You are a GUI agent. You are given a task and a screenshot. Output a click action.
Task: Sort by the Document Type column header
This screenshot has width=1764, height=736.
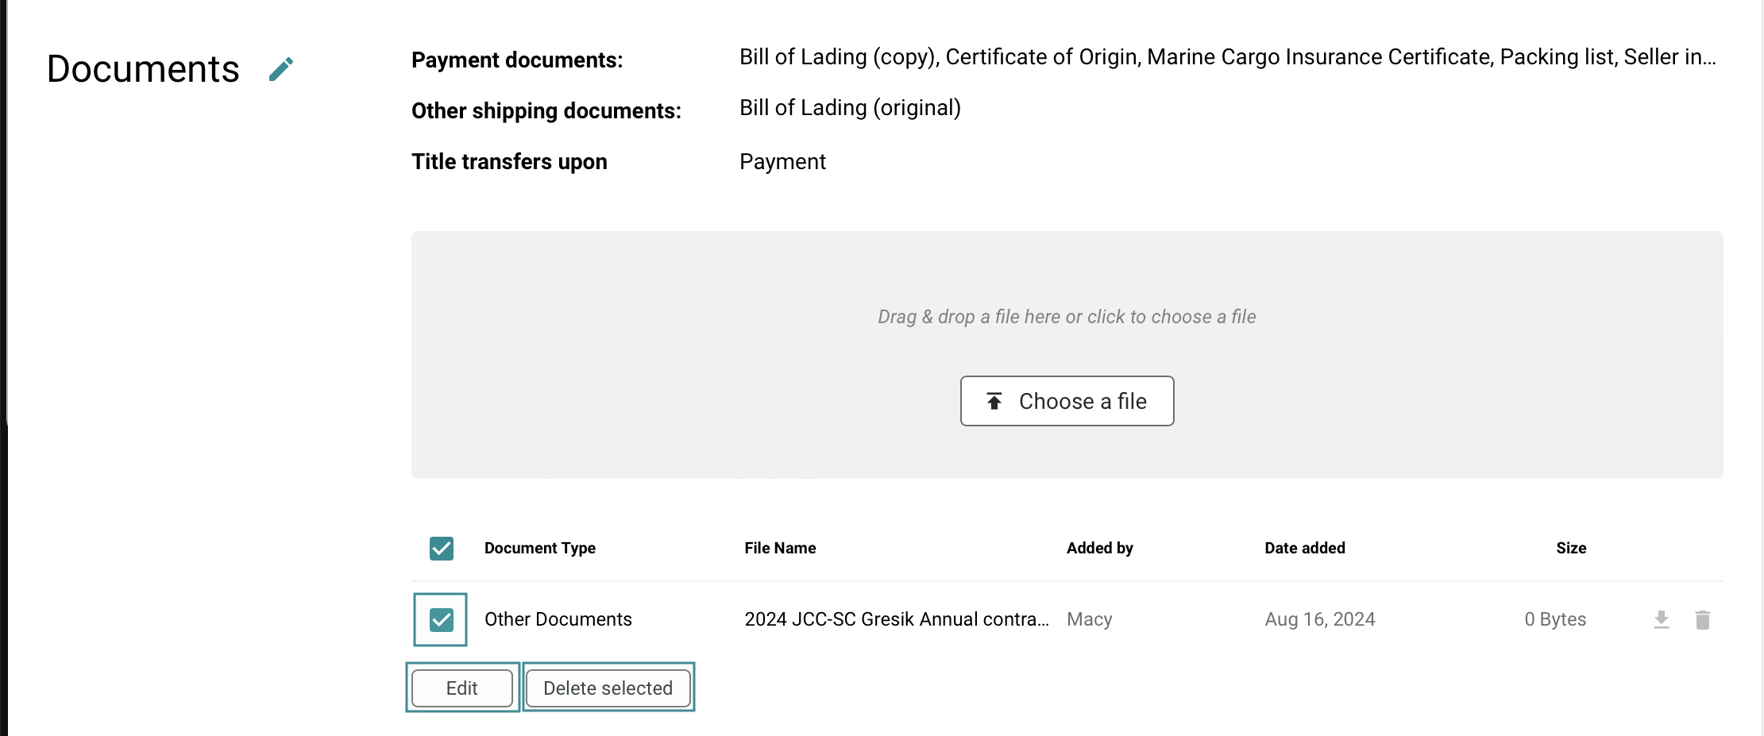click(x=539, y=549)
